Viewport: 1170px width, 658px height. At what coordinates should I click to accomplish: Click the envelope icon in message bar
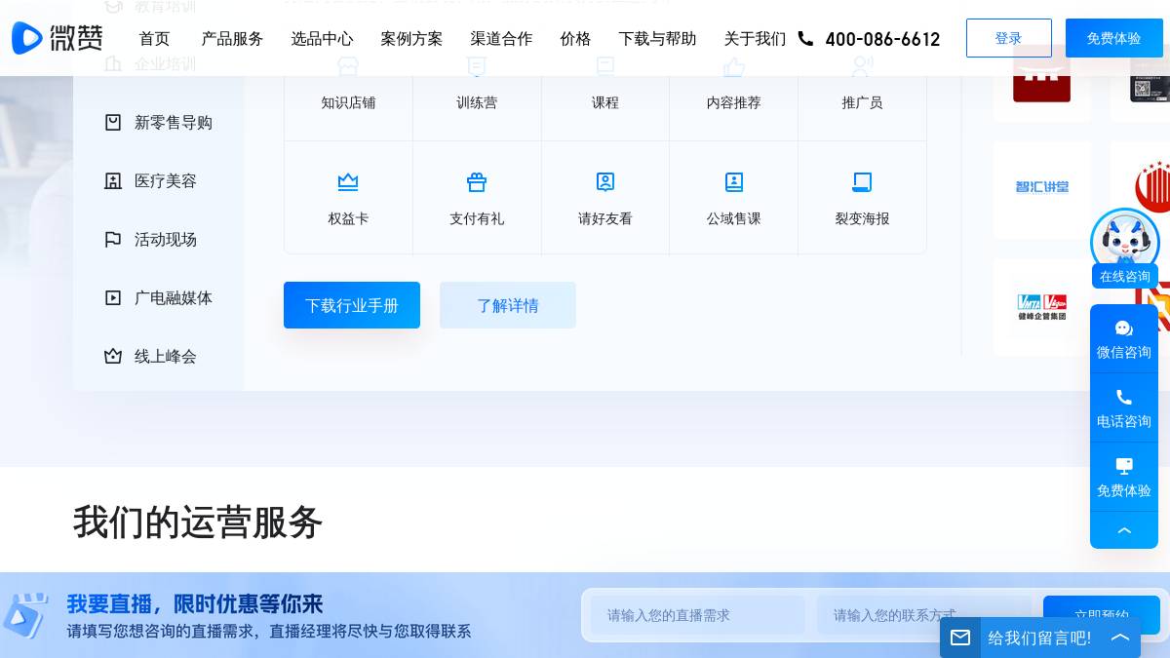pos(960,638)
